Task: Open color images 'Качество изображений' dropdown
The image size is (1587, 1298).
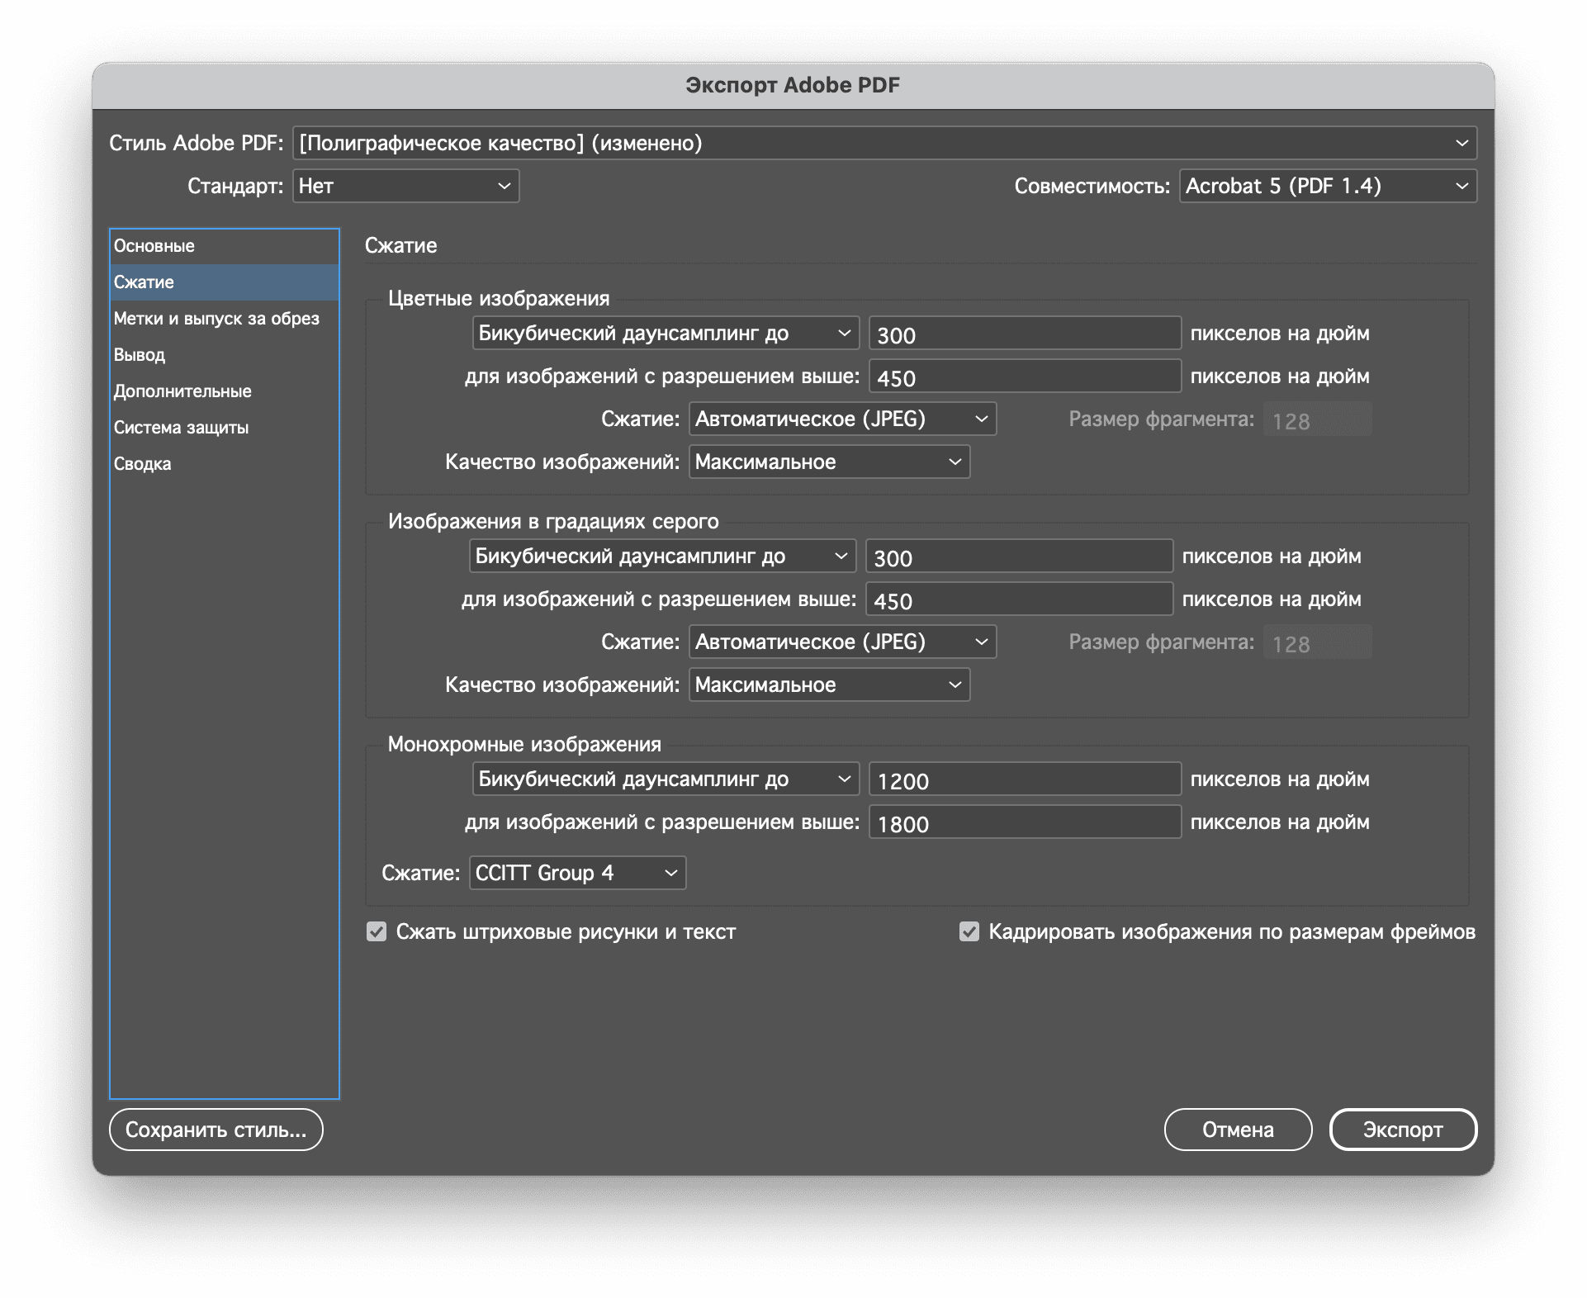Action: [x=829, y=462]
